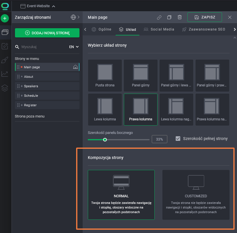Expand chevron next to globe icon
Screen dimensions: 237x233
click(x=78, y=17)
